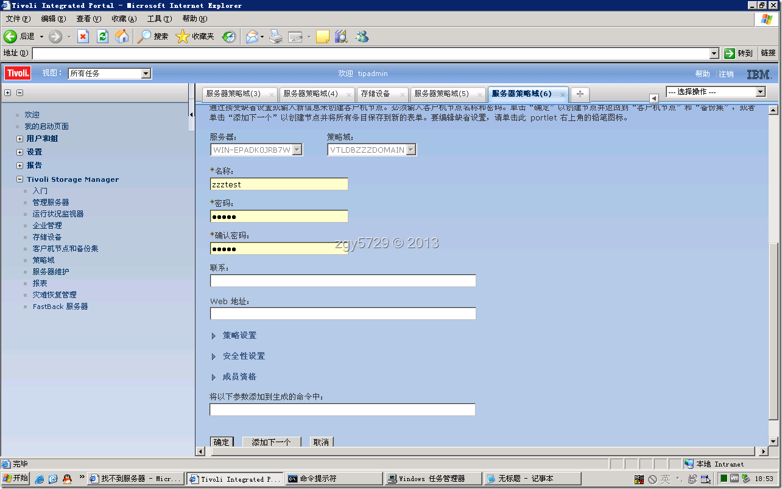Click the add new tab plus icon

580,94
